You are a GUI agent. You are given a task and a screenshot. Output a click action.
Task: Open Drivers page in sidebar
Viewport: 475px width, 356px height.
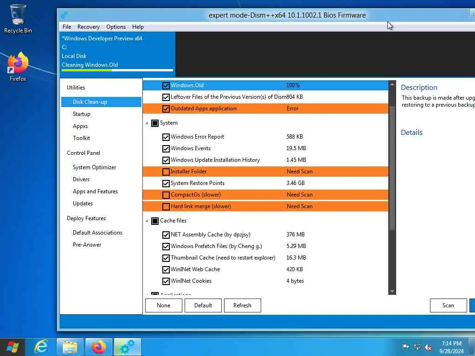coord(81,179)
